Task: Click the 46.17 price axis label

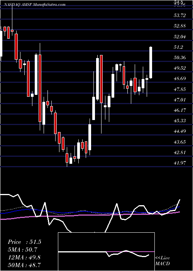Action: (x=180, y=110)
